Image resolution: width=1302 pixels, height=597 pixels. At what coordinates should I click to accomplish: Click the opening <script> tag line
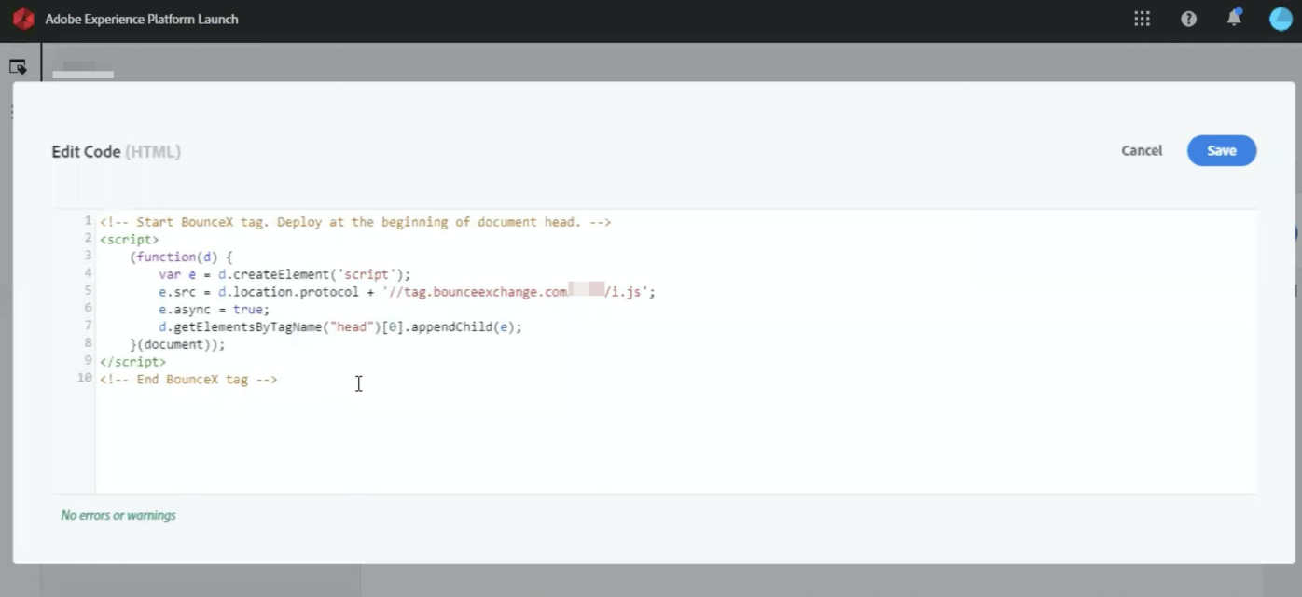click(130, 239)
